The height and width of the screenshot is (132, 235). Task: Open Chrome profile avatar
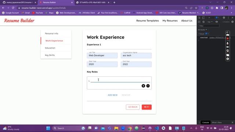[x=227, y=8]
